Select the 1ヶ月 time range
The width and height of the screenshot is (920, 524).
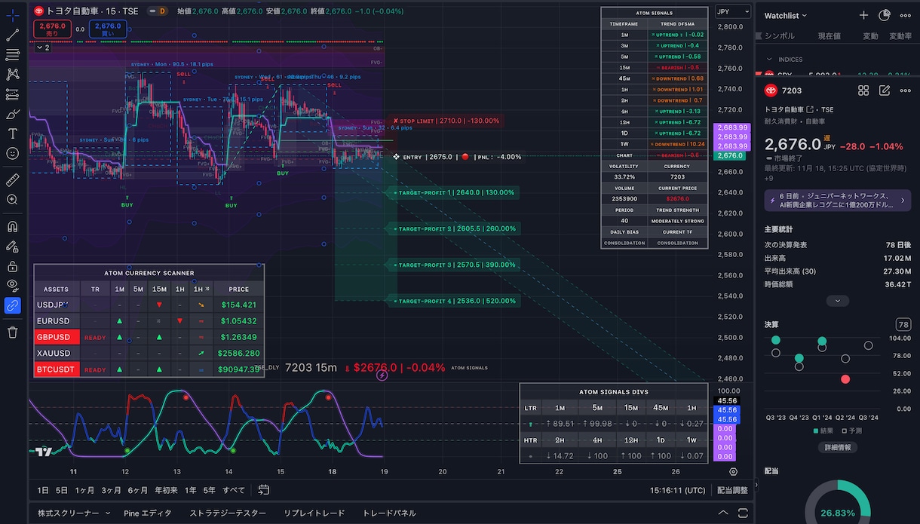(84, 490)
